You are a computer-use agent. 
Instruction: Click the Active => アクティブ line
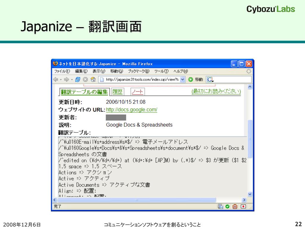pyautogui.click(x=84, y=179)
